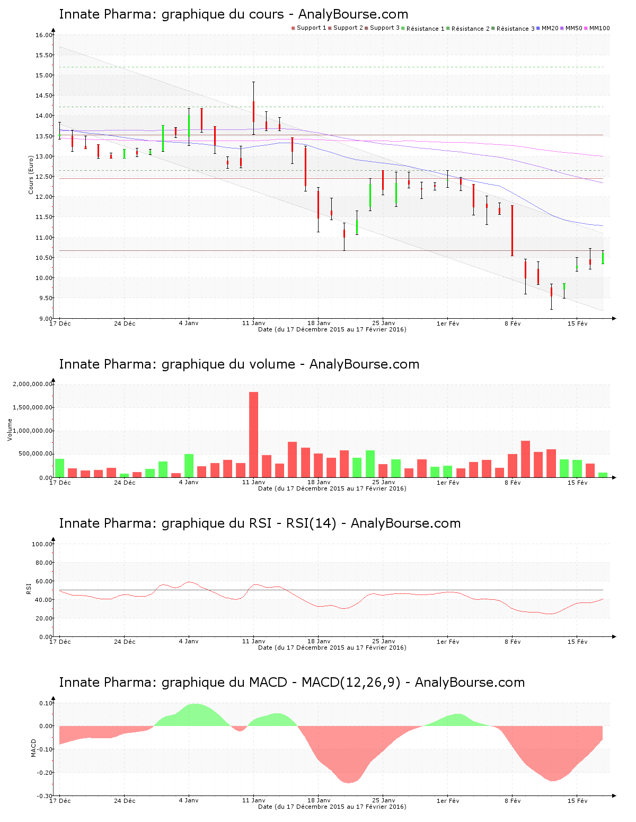
Task: Click the date range caption under the volume chart
Action: [332, 488]
